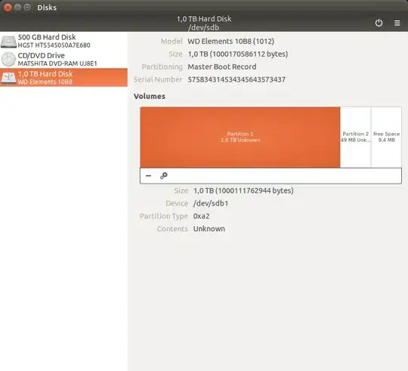
Task: Select 1,0 TB Hard Disk in sidebar
Action: click(x=63, y=77)
